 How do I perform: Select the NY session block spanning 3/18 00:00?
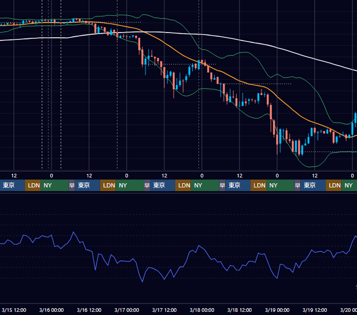[205, 185]
